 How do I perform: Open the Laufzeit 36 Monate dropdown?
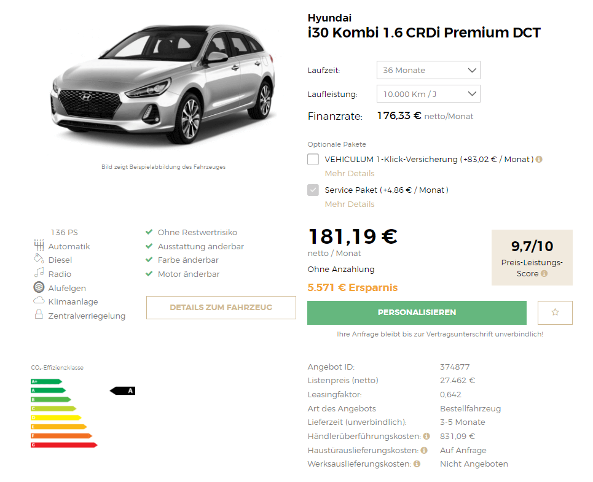pyautogui.click(x=428, y=70)
